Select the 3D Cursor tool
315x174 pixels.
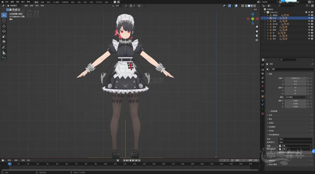point(4,20)
